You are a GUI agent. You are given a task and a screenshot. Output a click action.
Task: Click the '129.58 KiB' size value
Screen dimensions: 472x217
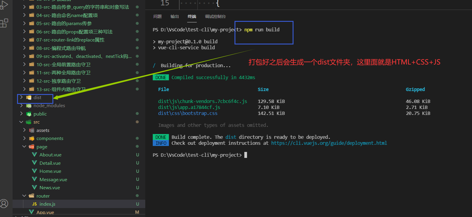[x=271, y=101]
